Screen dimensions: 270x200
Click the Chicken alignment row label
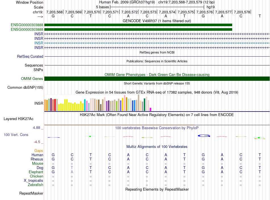pyautogui.click(x=36, y=176)
